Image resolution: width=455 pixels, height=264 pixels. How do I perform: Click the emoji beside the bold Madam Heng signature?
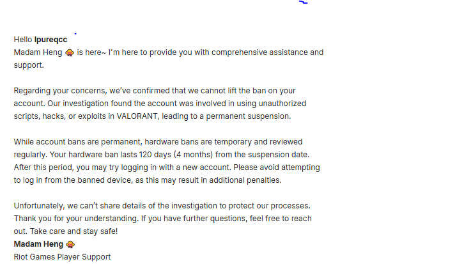point(70,244)
